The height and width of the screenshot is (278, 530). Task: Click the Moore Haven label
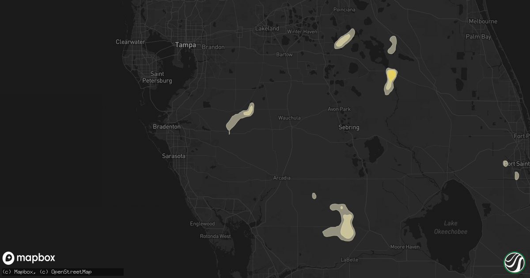coord(405,247)
